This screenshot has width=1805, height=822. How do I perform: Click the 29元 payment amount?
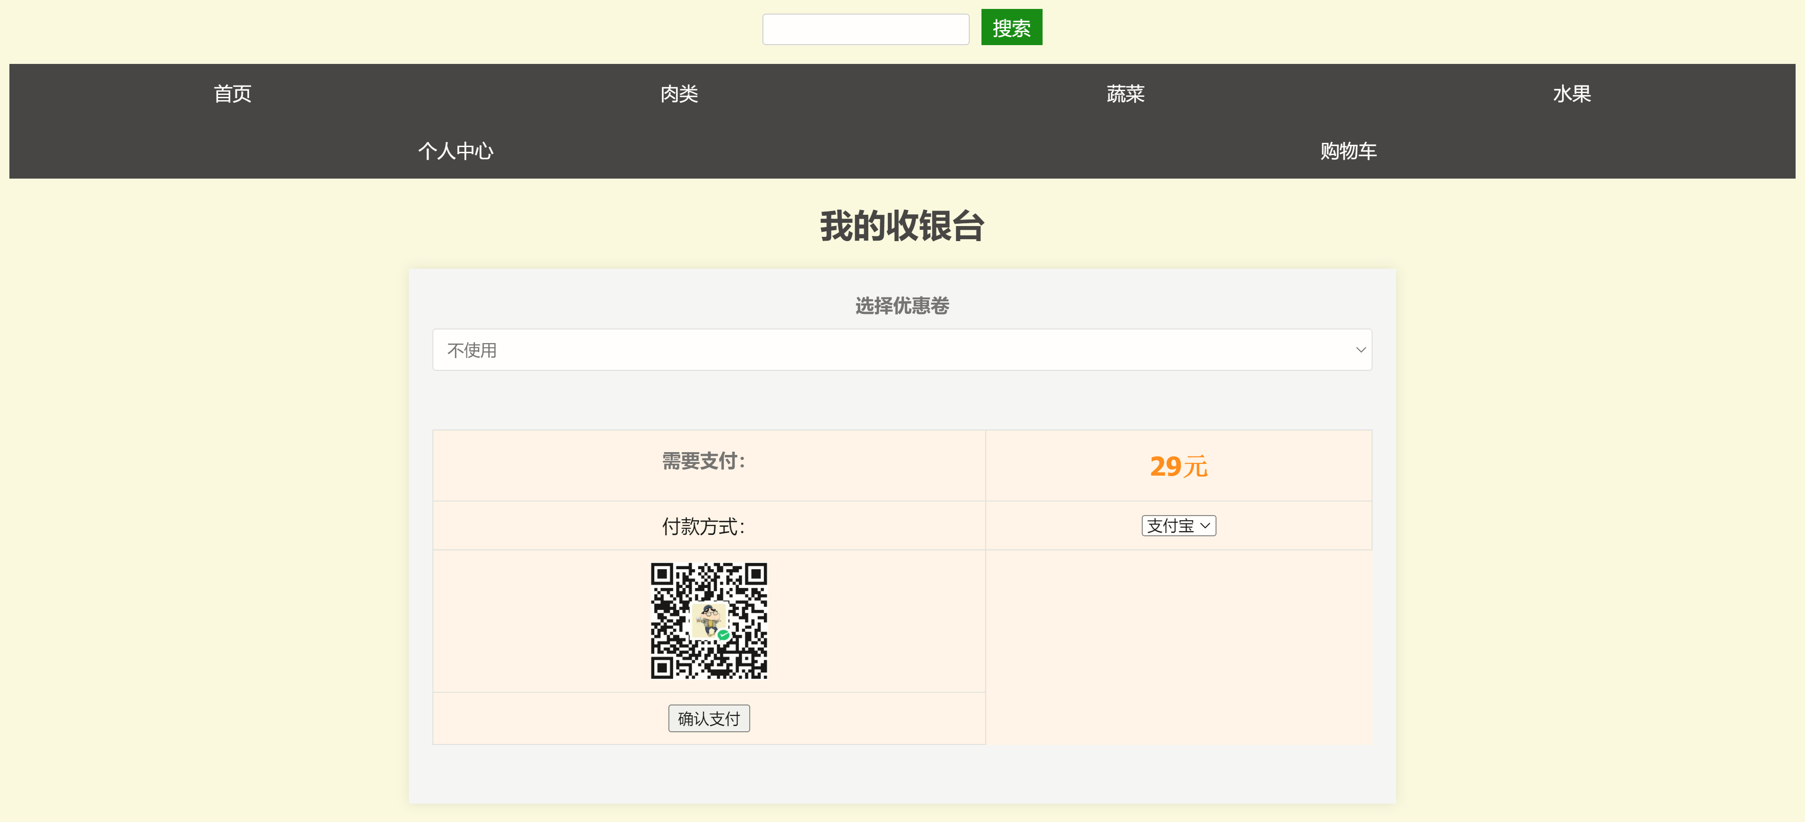pos(1178,466)
